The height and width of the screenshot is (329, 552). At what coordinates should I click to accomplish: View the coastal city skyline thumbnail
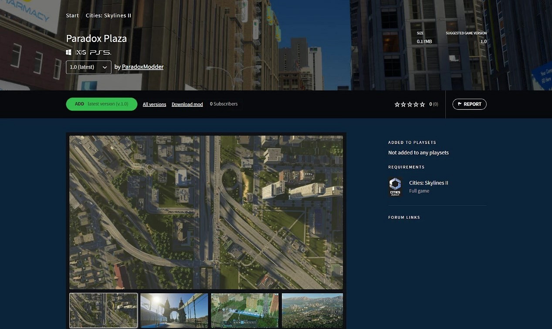[312, 310]
